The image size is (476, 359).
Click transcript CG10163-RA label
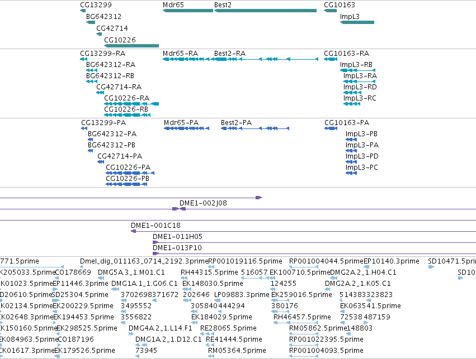point(347,54)
